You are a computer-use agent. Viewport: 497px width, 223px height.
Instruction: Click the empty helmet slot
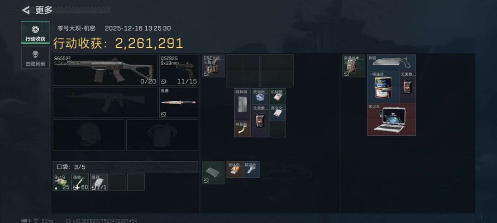[x=89, y=135]
